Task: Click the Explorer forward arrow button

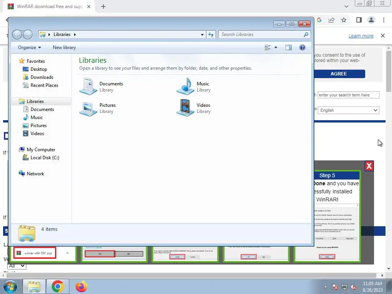Action: [x=28, y=34]
